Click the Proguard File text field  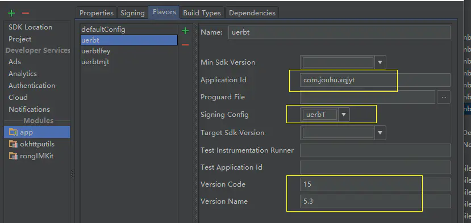[x=368, y=97]
